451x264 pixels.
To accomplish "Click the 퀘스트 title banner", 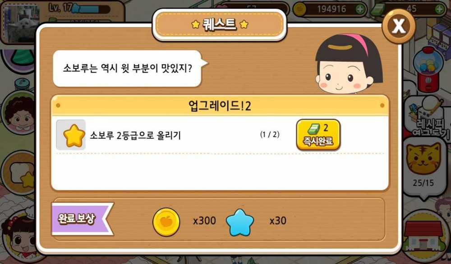I will [220, 25].
